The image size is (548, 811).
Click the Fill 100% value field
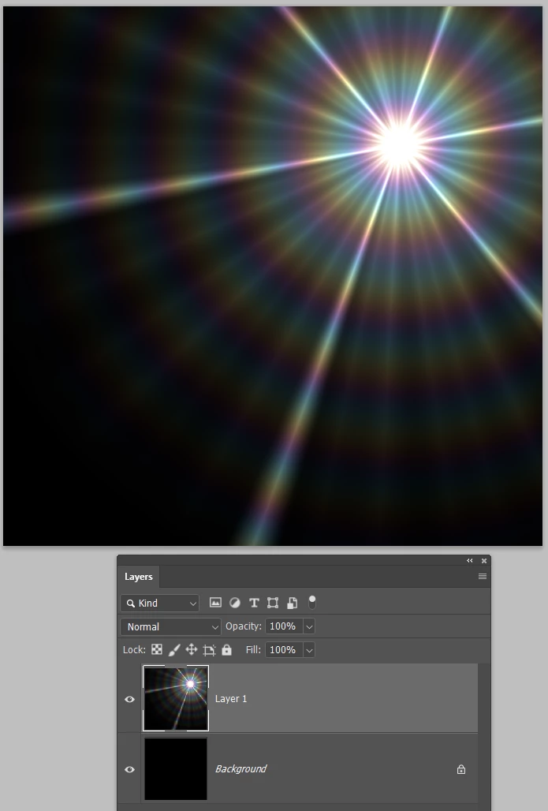[x=285, y=650]
